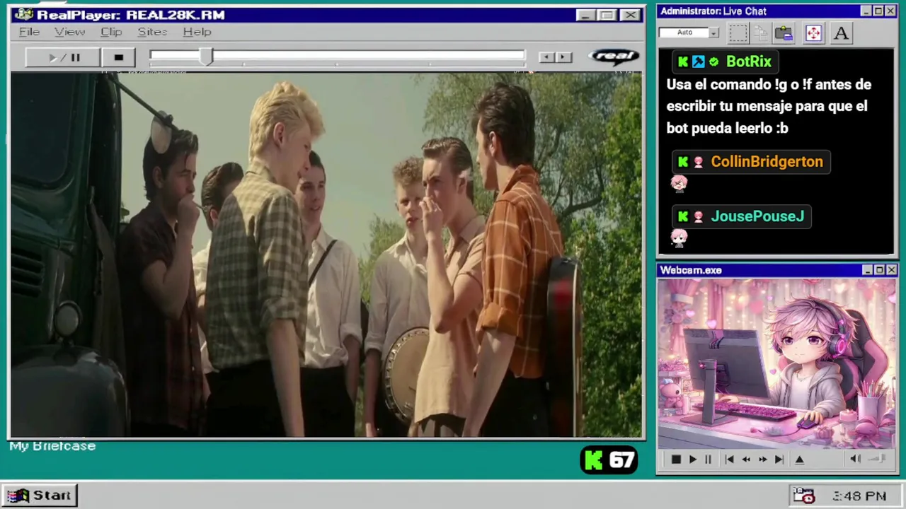The width and height of the screenshot is (906, 509).
Task: Open the Start menu
Action: [39, 496]
